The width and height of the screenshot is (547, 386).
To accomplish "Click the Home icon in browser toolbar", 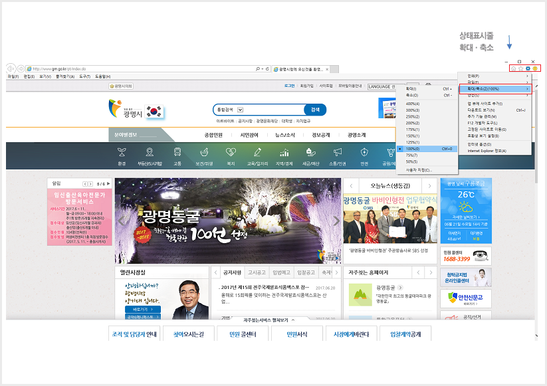I will tap(513, 68).
